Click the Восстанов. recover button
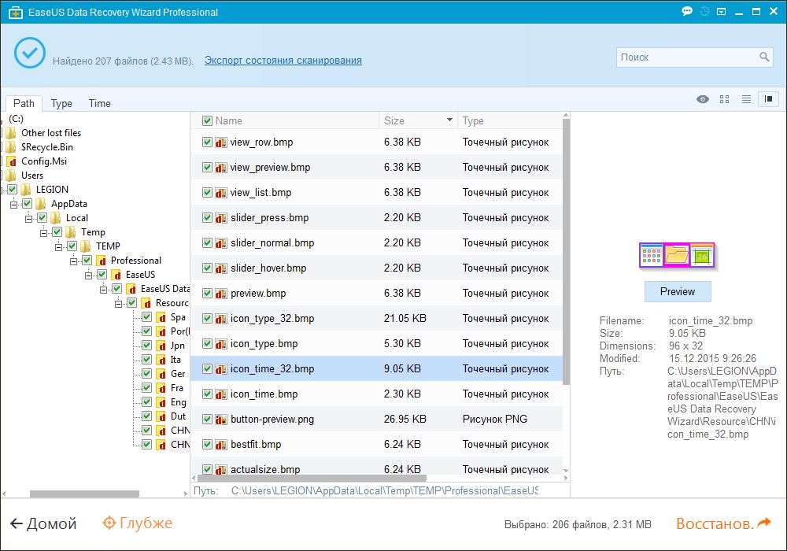 coord(723,523)
